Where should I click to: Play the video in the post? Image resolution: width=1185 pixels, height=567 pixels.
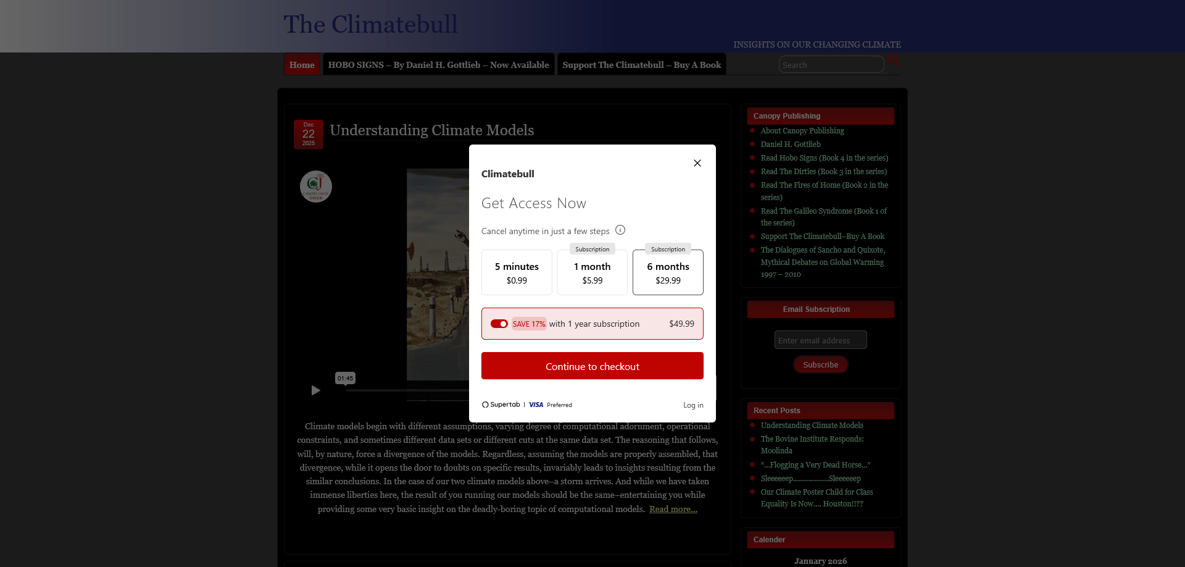click(x=315, y=390)
